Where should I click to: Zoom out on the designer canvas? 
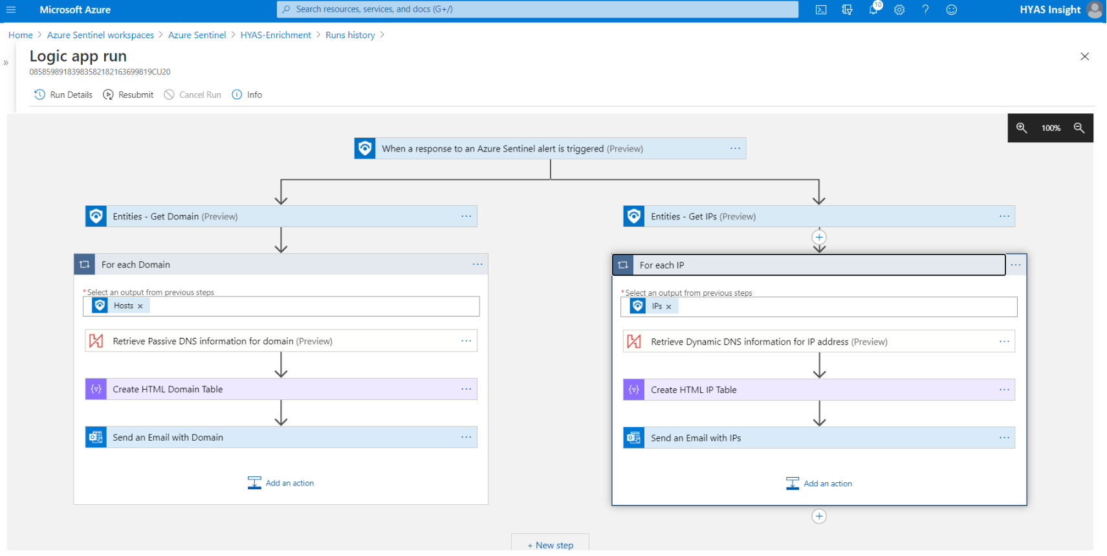(1079, 128)
